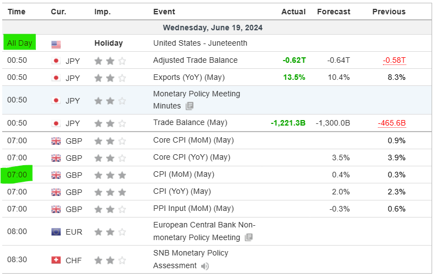
Task: Open the Trade Balance (May) event
Action: click(190, 123)
